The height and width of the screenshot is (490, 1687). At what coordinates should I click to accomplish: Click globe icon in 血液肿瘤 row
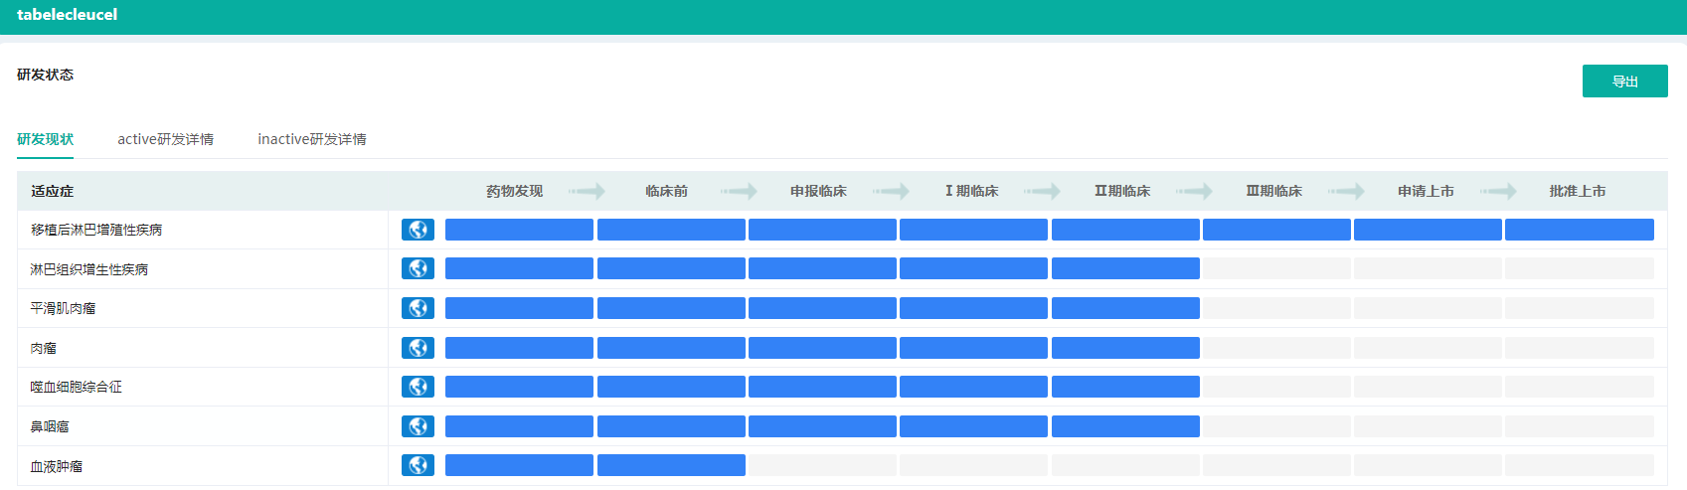click(x=418, y=465)
